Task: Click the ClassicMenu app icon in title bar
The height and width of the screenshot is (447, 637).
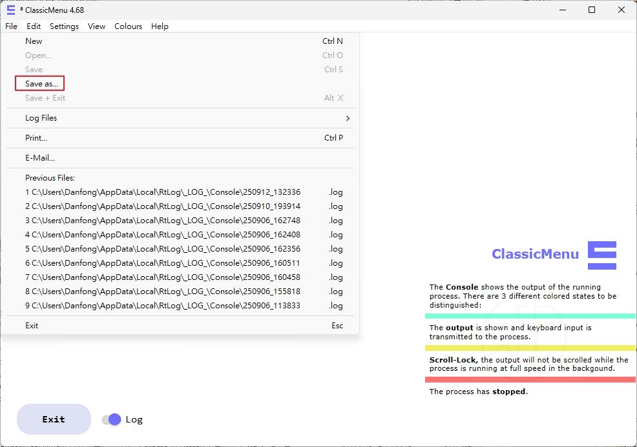Action: click(x=10, y=10)
